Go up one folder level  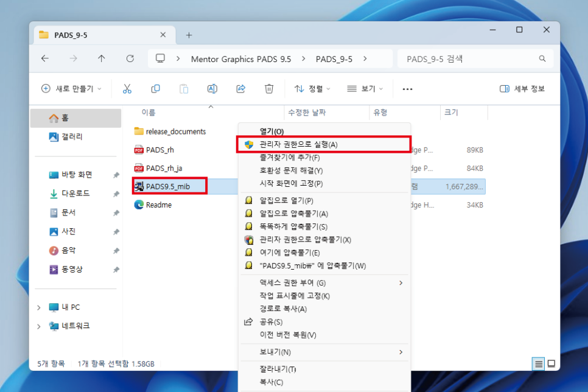click(x=102, y=58)
